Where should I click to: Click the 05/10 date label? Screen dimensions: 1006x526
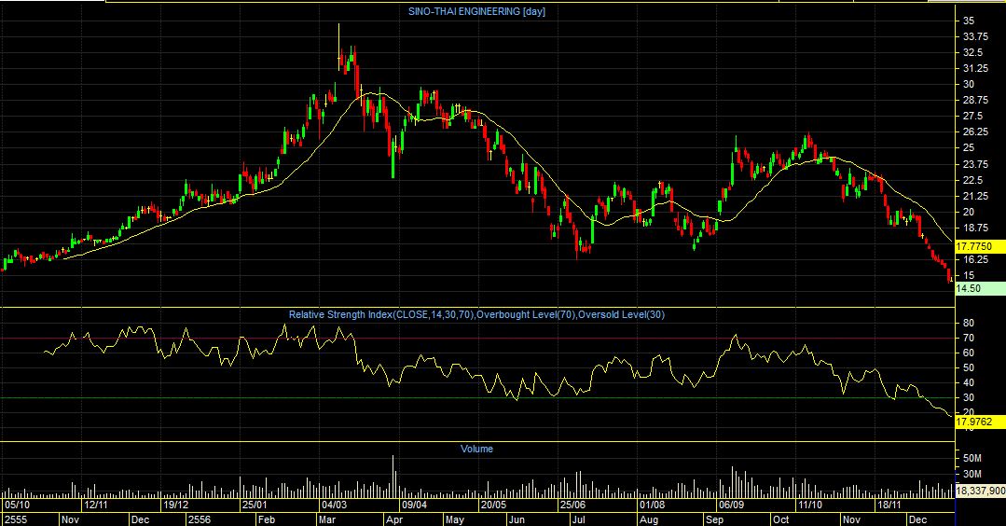pos(16,505)
